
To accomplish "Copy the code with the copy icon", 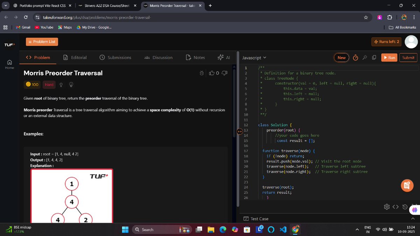I will 374,58.
